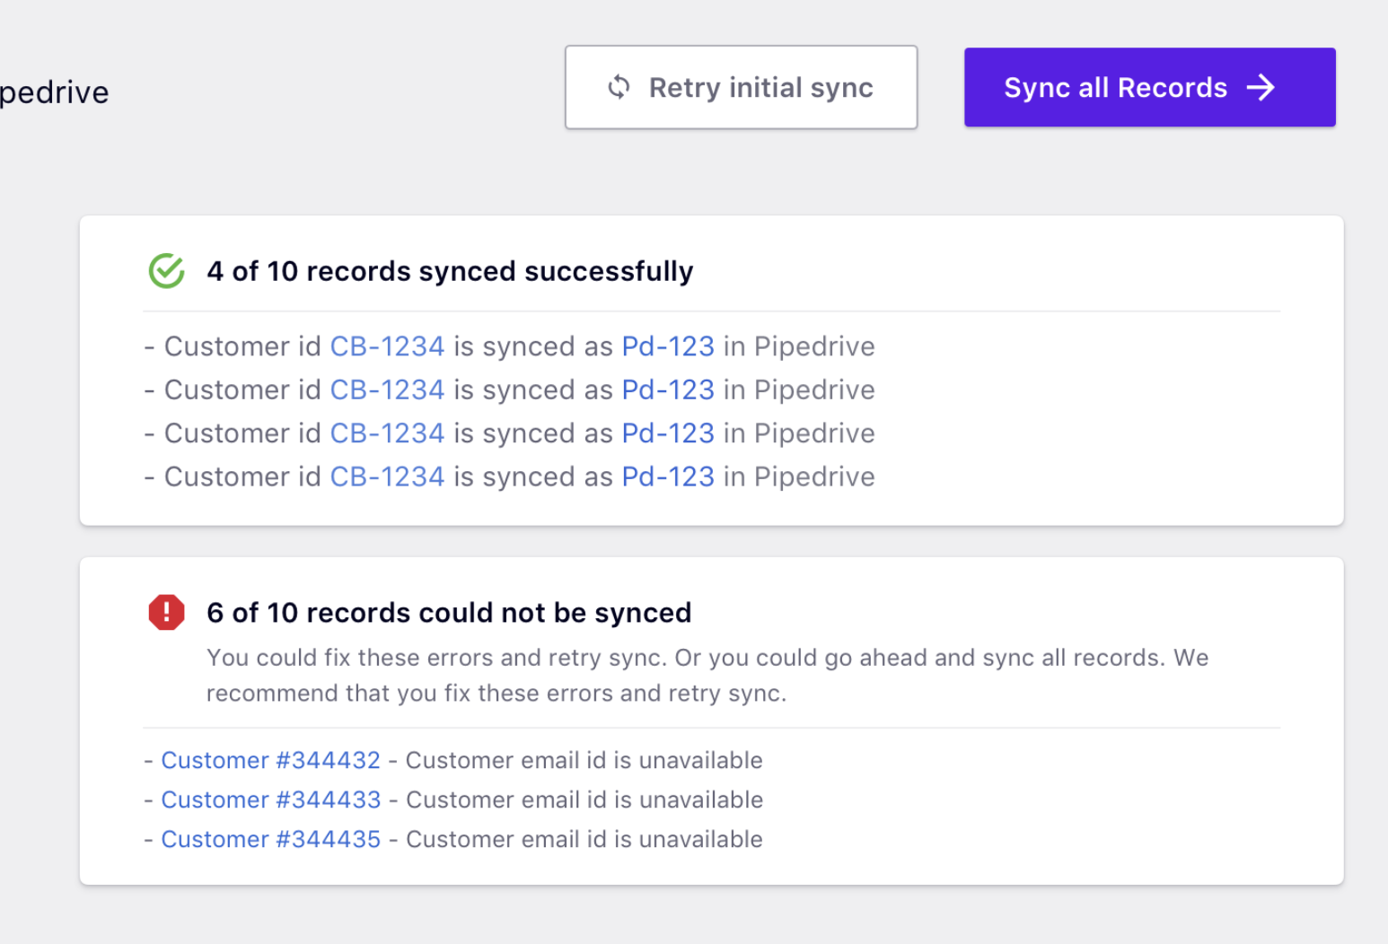Screen dimensions: 1388x944
Task: Open the Customer #344435 link
Action: point(270,839)
